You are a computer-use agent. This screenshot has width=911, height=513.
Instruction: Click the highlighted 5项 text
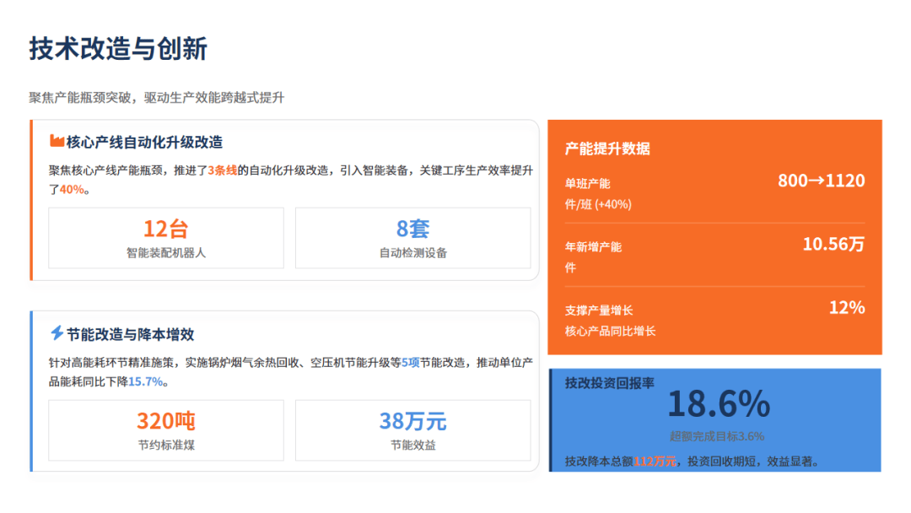410,362
